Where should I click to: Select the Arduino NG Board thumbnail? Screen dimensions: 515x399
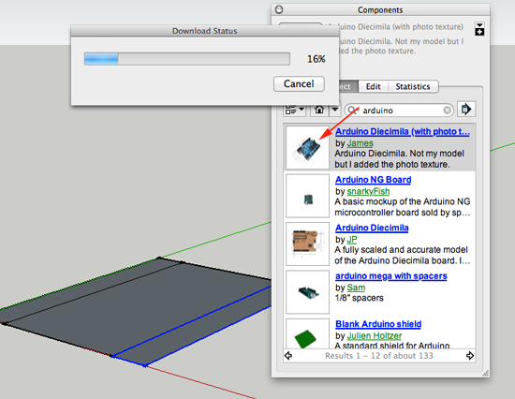point(307,196)
